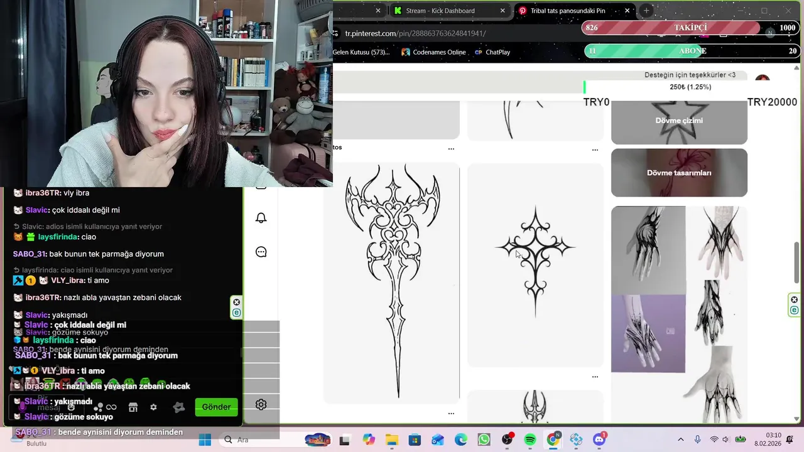Image resolution: width=804 pixels, height=452 pixels.
Task: Click the TAKİPÇİ follower goal bar
Action: pos(690,28)
